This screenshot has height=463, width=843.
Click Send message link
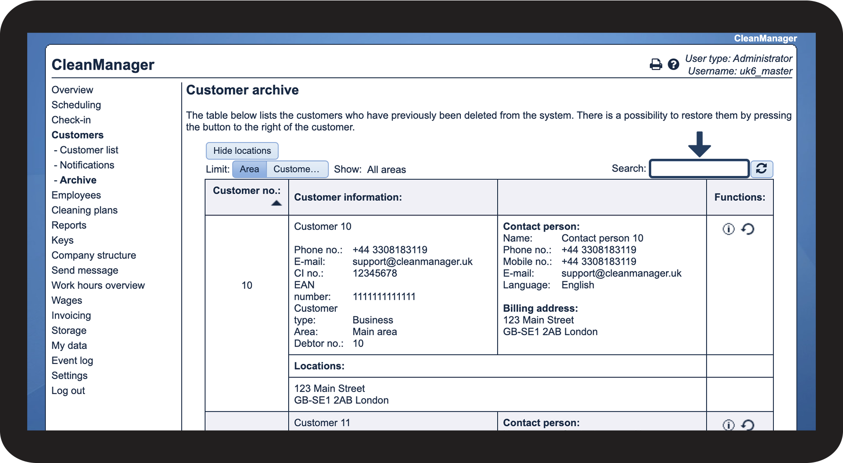pyautogui.click(x=85, y=270)
